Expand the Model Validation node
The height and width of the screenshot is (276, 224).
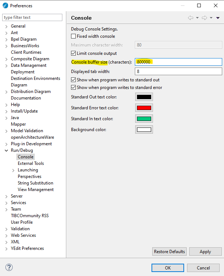(6, 131)
